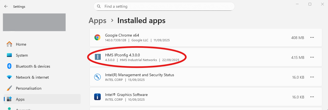
Task: Open more options for HMS IPconfig
Action: pyautogui.click(x=312, y=57)
